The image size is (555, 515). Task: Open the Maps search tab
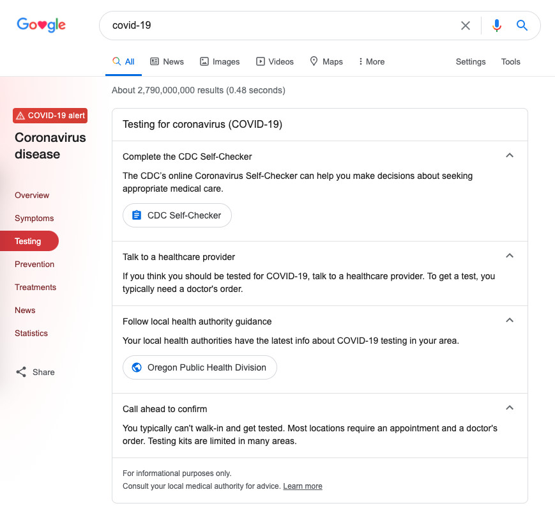point(326,62)
